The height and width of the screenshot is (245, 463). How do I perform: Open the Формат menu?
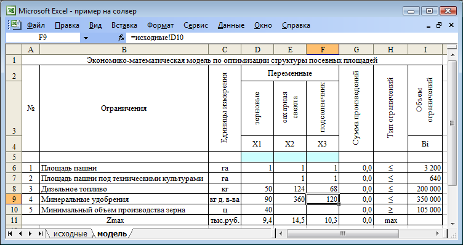click(x=160, y=25)
